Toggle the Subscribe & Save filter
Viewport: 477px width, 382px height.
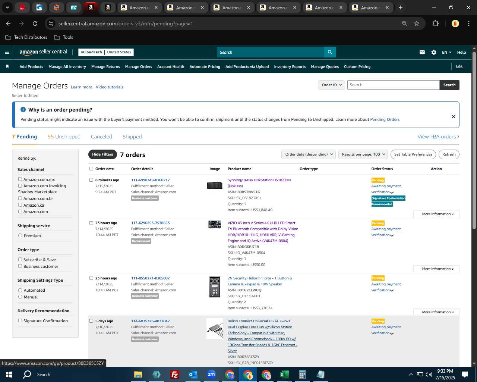20,260
